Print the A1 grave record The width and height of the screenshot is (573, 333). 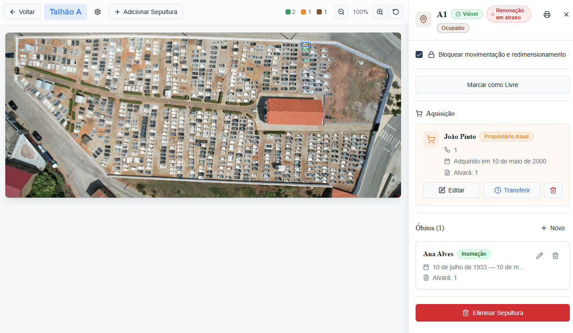[547, 14]
